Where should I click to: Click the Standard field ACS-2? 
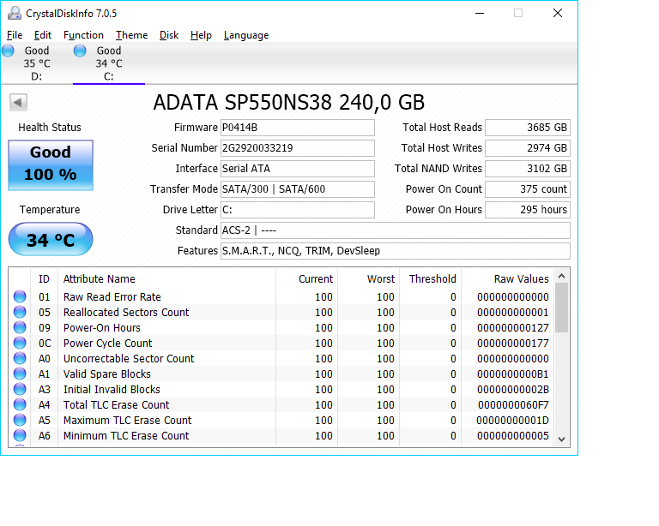(x=396, y=230)
